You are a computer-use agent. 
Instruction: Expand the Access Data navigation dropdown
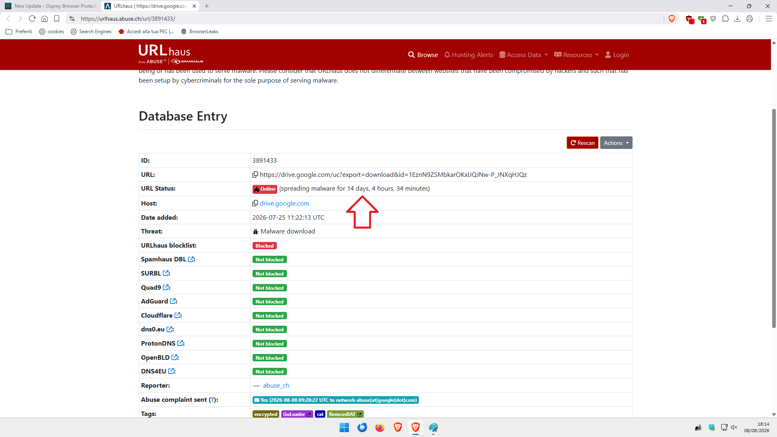524,55
